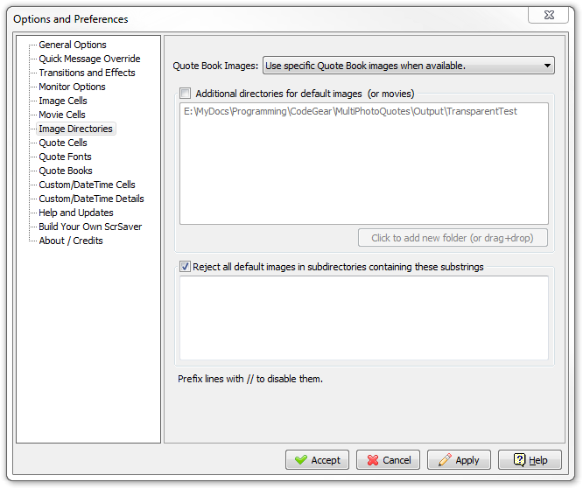Select General Options in the tree

tap(73, 45)
